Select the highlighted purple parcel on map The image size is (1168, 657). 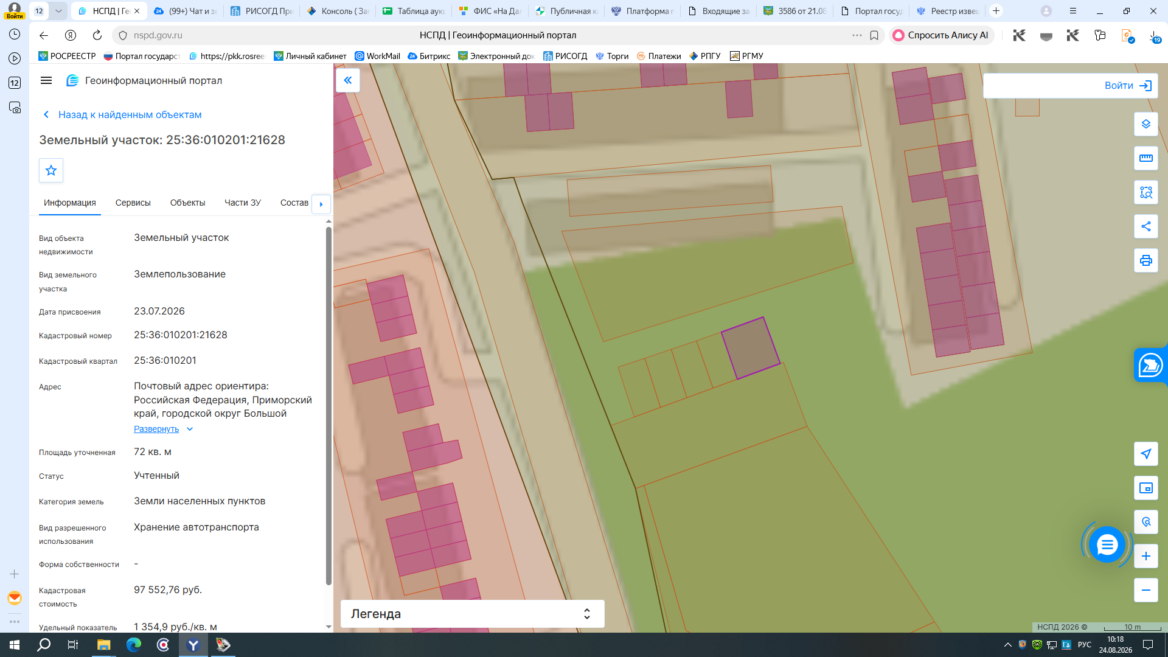coord(751,348)
